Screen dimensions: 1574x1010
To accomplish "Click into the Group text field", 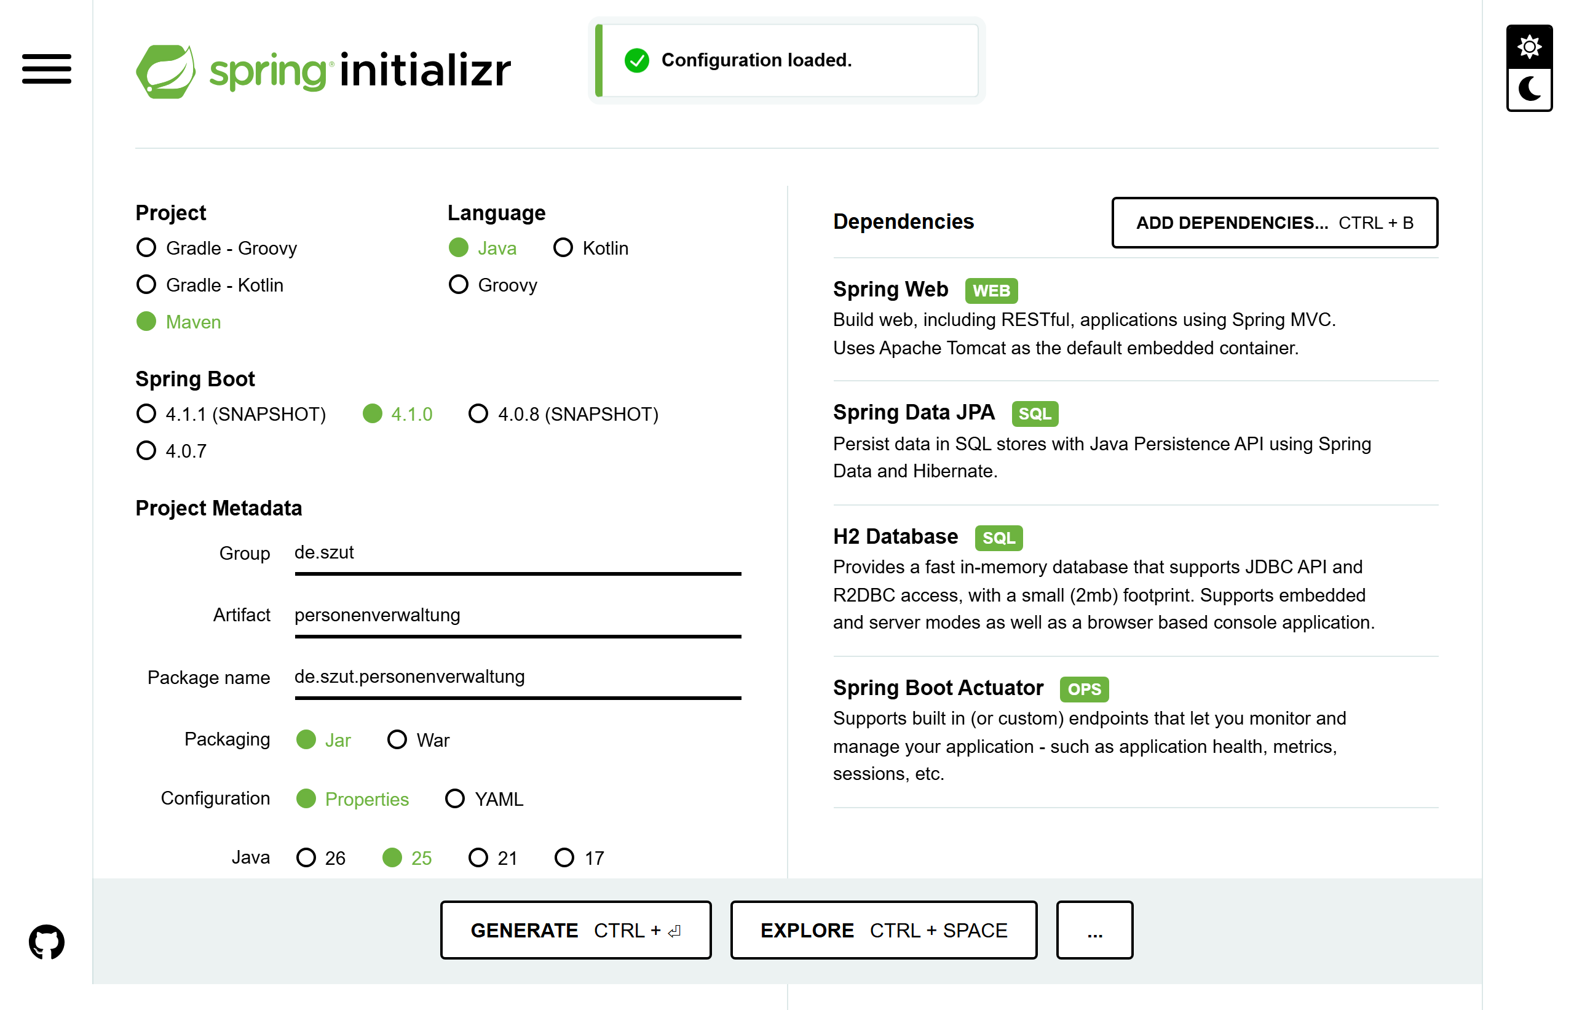I will (518, 554).
